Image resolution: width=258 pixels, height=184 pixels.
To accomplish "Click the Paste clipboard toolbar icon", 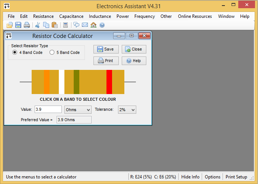I will pyautogui.click(x=55, y=25).
